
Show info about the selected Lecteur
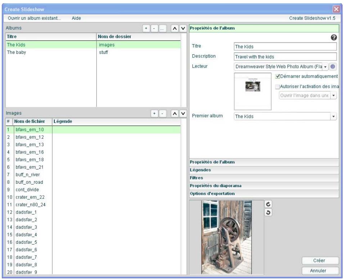tap(332, 67)
